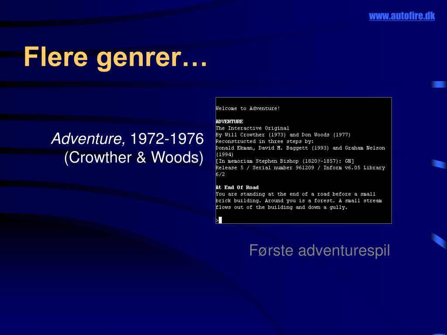Click the 'Adventure, 1972-1976' text
Screen dimensions: 447x335
point(127,139)
